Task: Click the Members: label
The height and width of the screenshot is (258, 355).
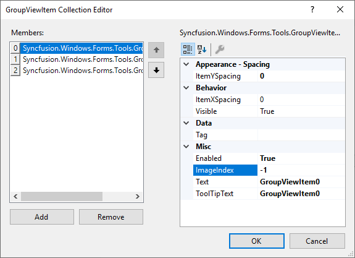Action: click(x=27, y=33)
